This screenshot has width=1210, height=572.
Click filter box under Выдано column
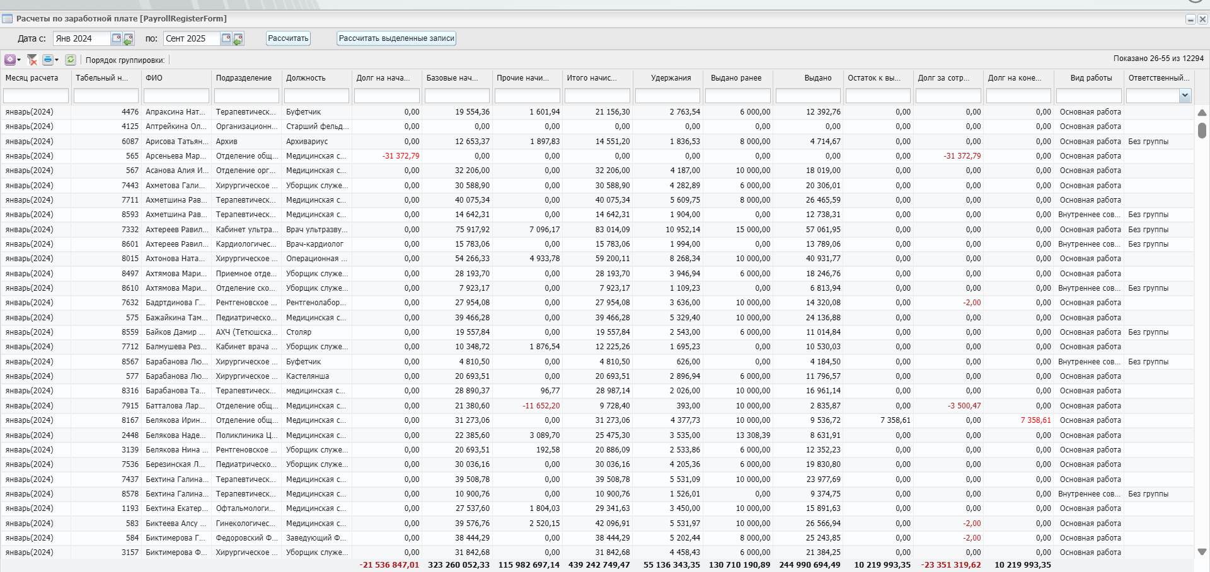[x=808, y=96]
